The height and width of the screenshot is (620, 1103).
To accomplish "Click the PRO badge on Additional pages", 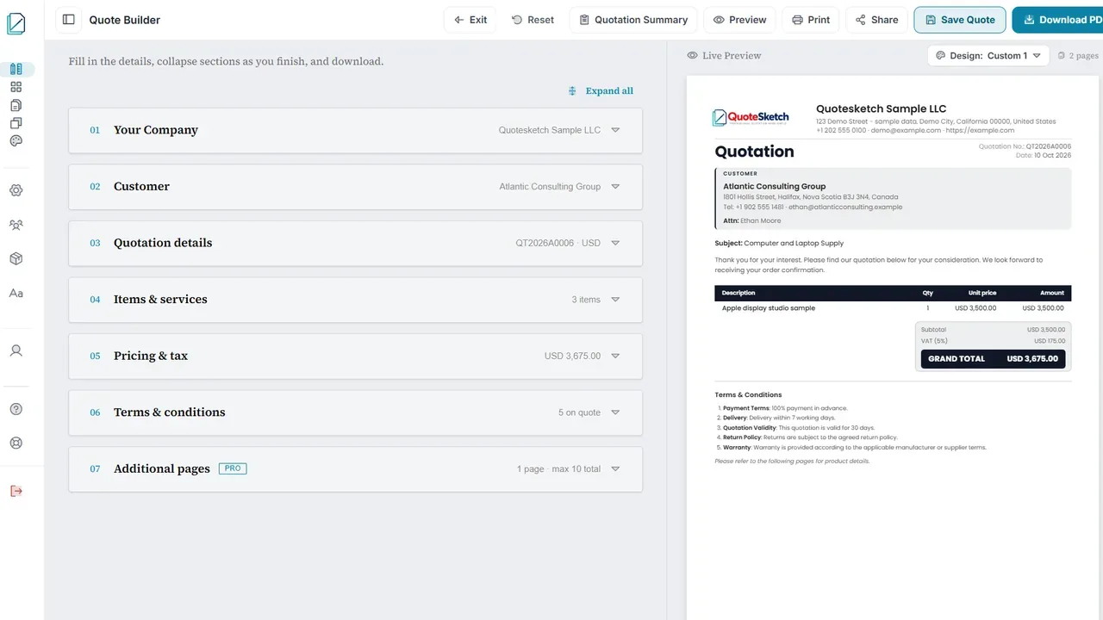I will [233, 468].
